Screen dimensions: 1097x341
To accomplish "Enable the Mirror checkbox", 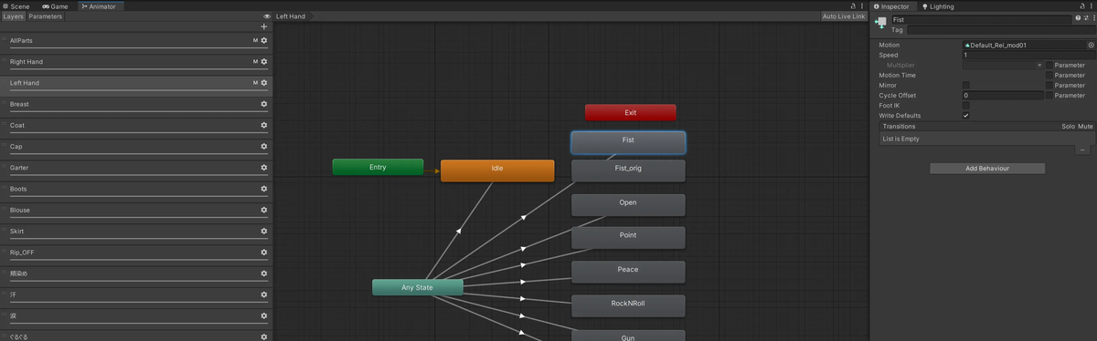I will (966, 85).
